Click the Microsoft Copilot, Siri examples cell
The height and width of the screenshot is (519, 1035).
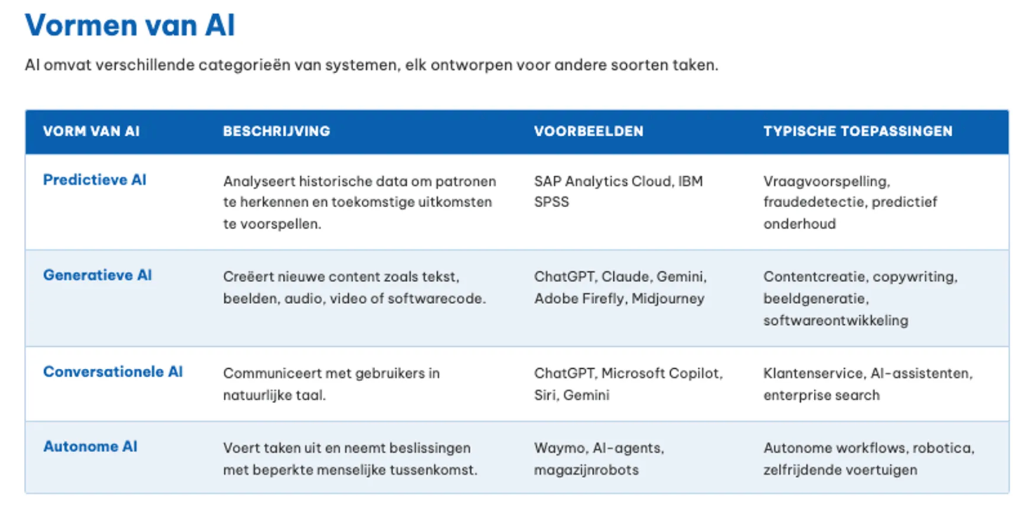click(x=628, y=384)
